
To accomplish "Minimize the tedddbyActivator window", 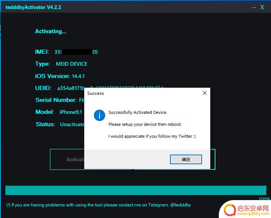I will coord(254,7).
